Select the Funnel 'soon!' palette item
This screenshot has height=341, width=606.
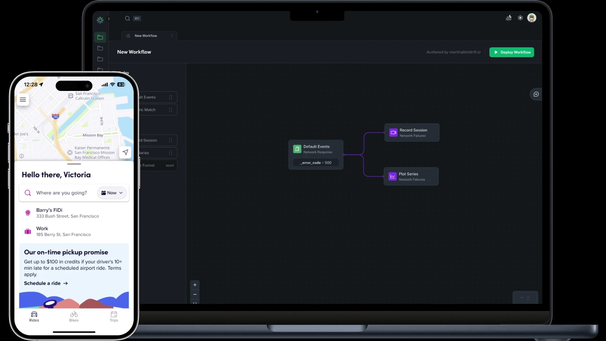click(x=158, y=165)
